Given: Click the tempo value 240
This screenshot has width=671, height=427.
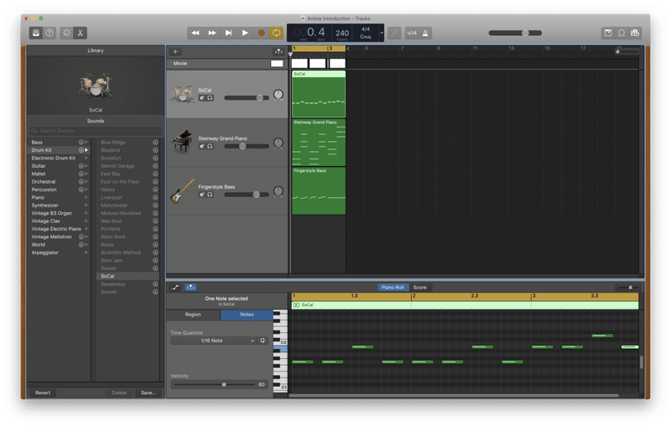Looking at the screenshot, I should click(x=342, y=33).
